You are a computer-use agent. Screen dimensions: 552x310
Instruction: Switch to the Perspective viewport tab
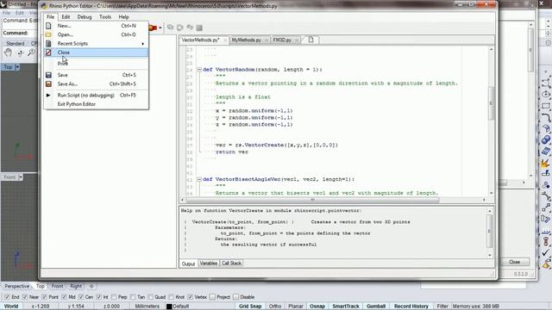[17, 286]
